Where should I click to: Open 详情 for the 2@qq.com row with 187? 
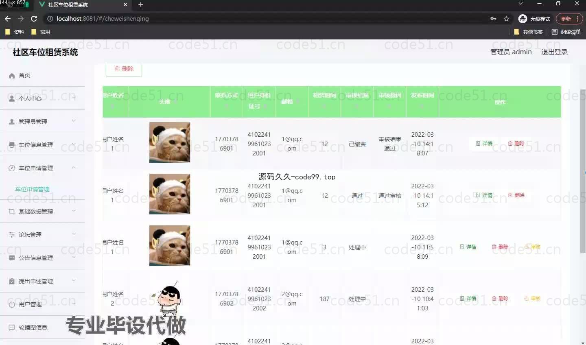tap(468, 299)
